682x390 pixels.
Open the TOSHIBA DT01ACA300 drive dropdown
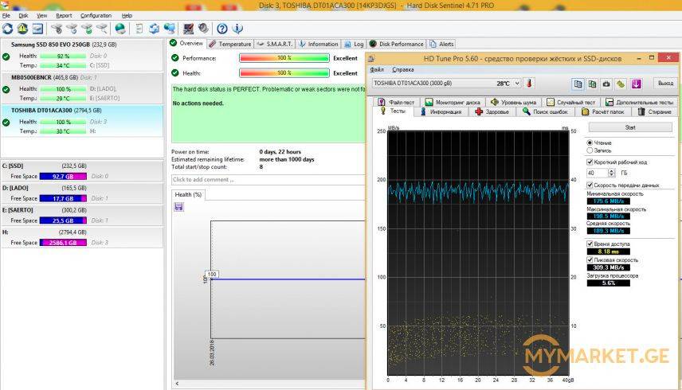(x=517, y=83)
